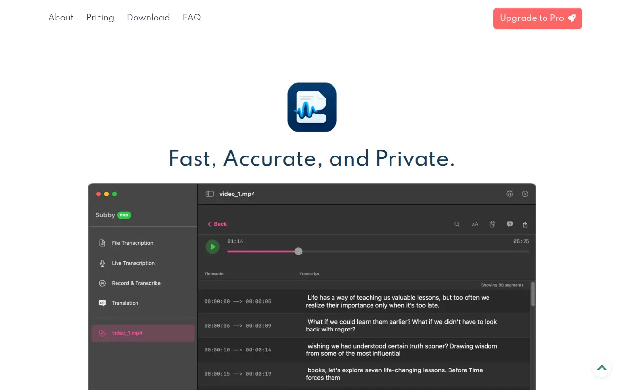624x390 pixels.
Task: Click the search magnifier icon
Action: (457, 224)
